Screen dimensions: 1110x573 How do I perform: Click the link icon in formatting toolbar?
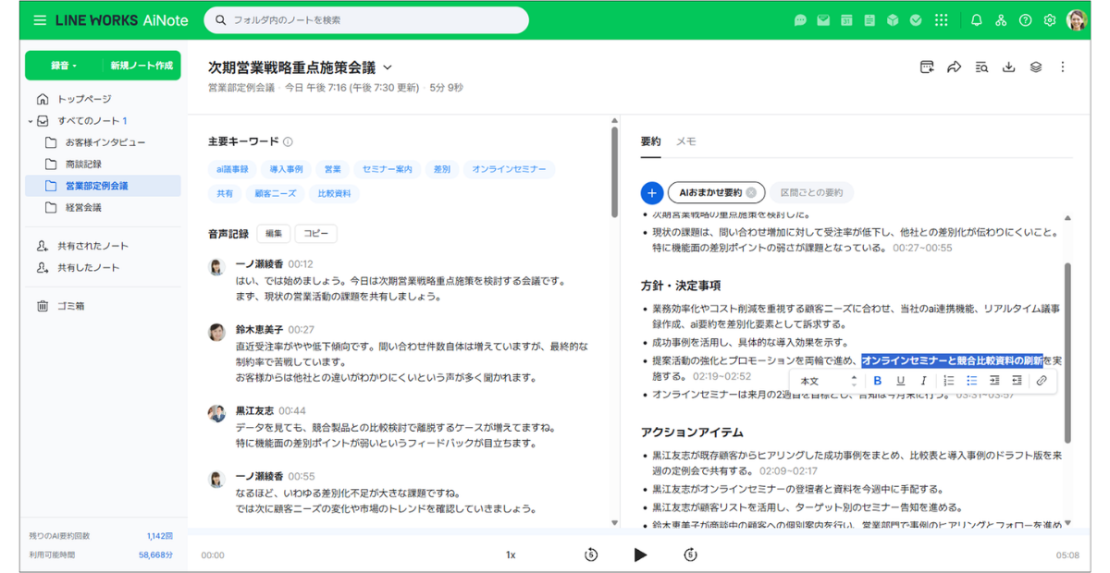1041,381
